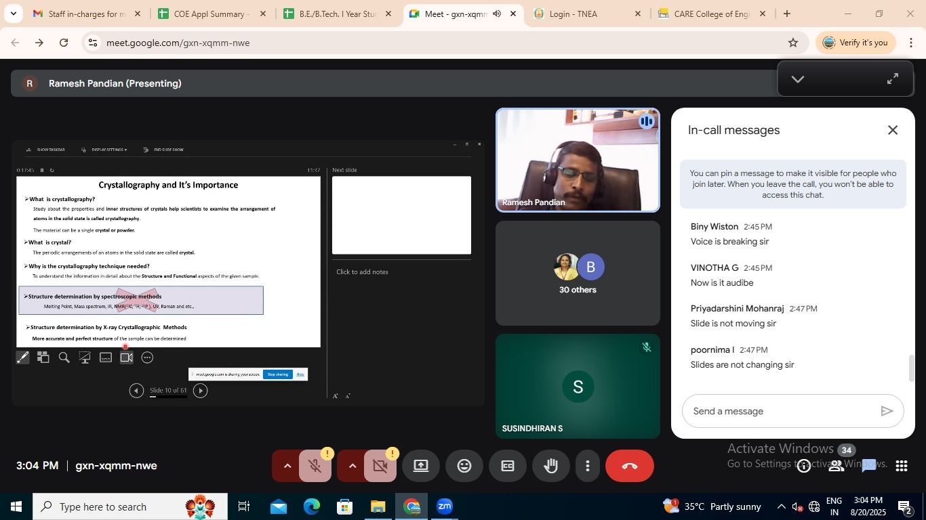Raise hand in the meeting
Viewport: 926px width, 520px height.
pyautogui.click(x=550, y=466)
